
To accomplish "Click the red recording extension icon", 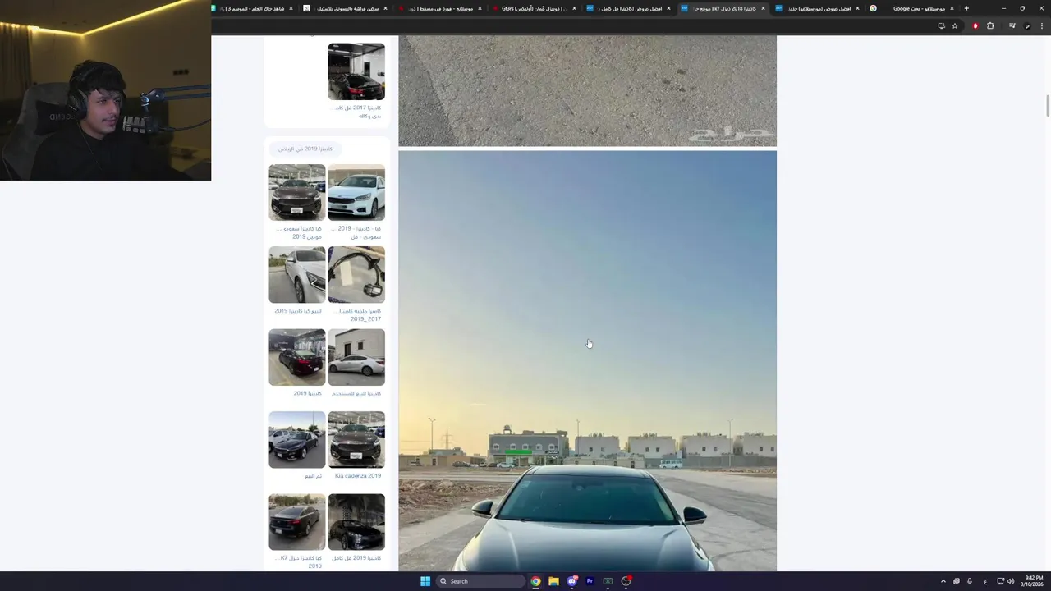I will (x=975, y=25).
